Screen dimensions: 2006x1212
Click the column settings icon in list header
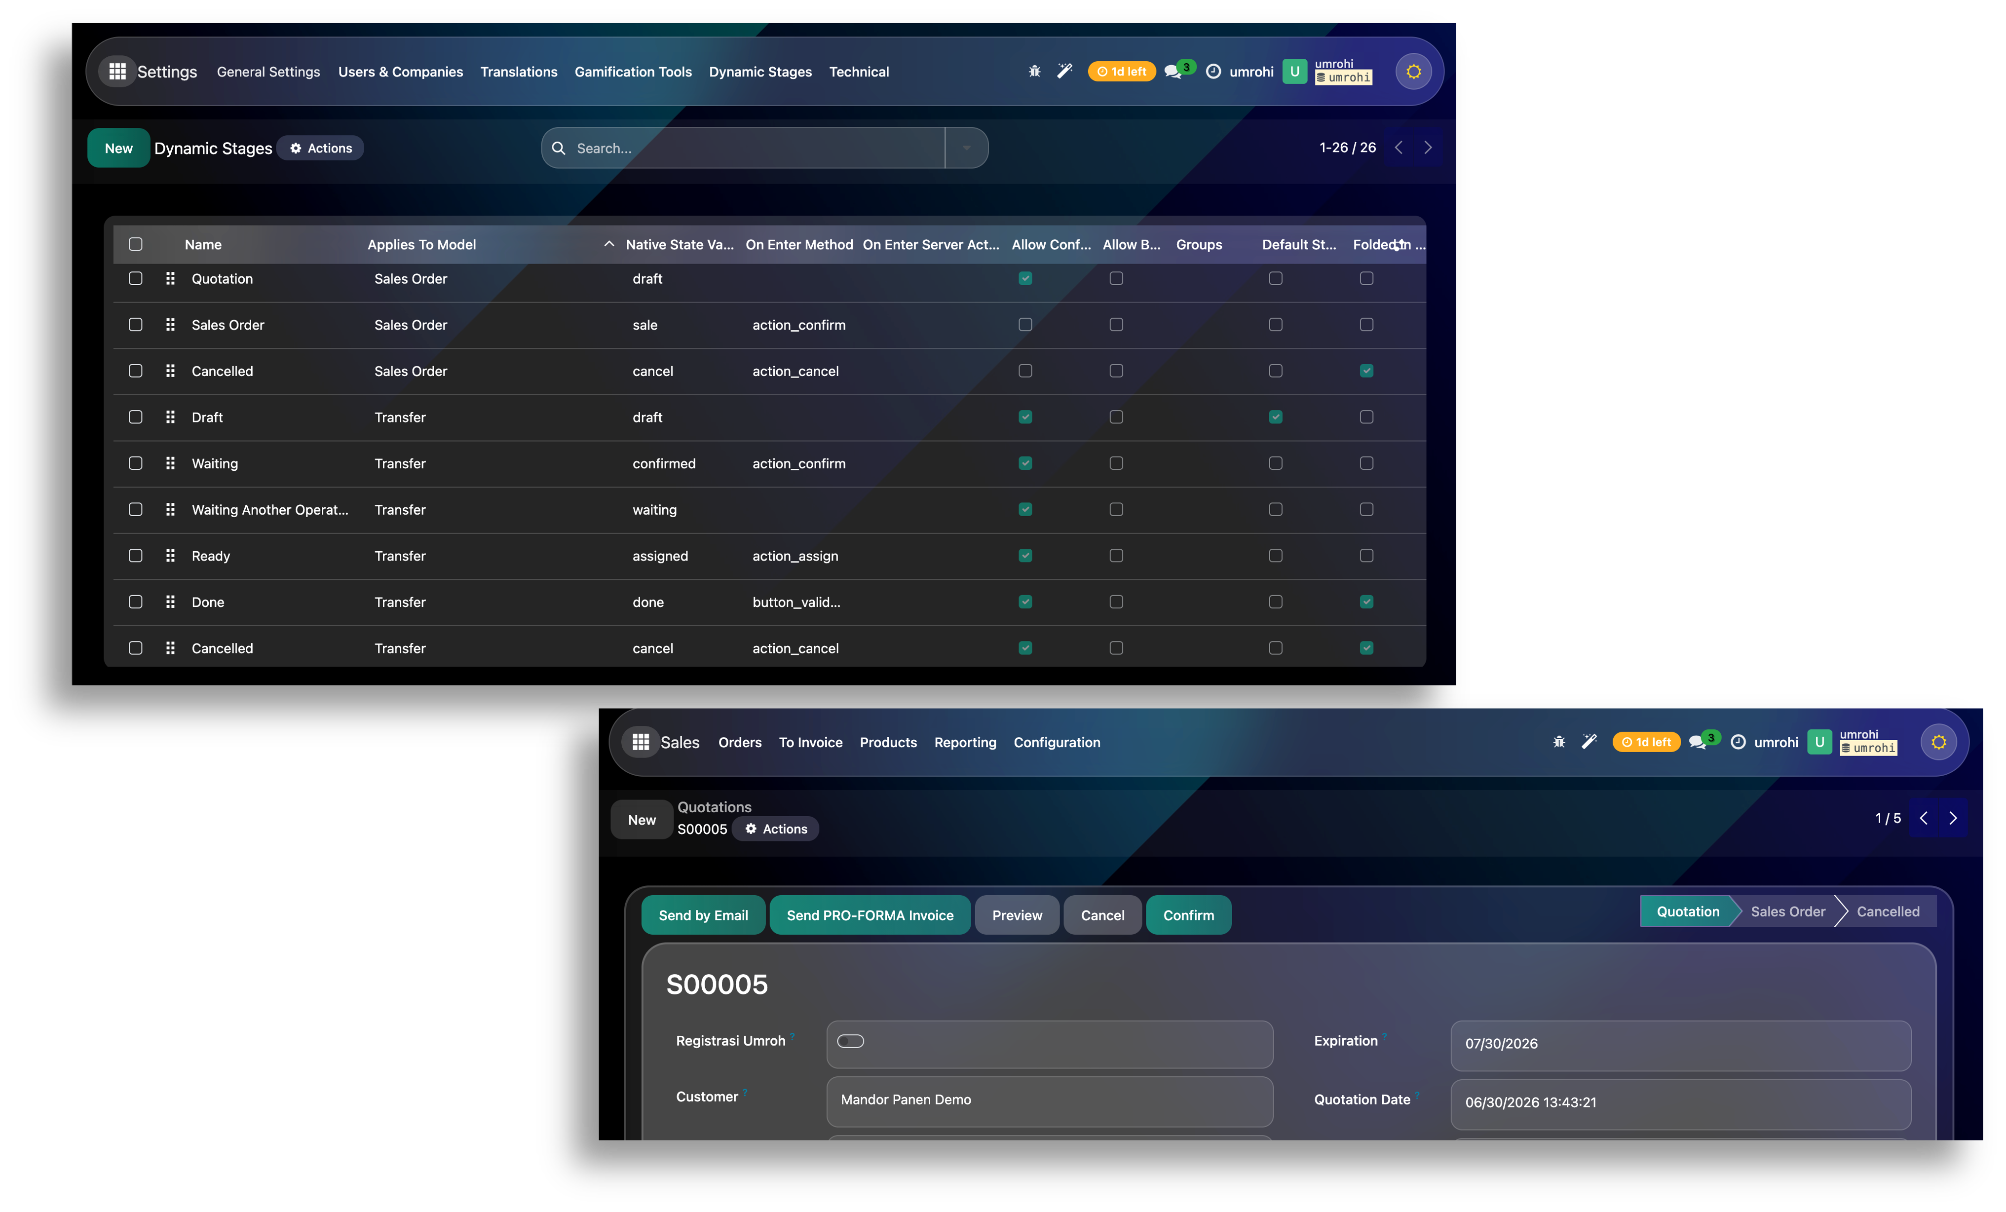(x=1398, y=245)
